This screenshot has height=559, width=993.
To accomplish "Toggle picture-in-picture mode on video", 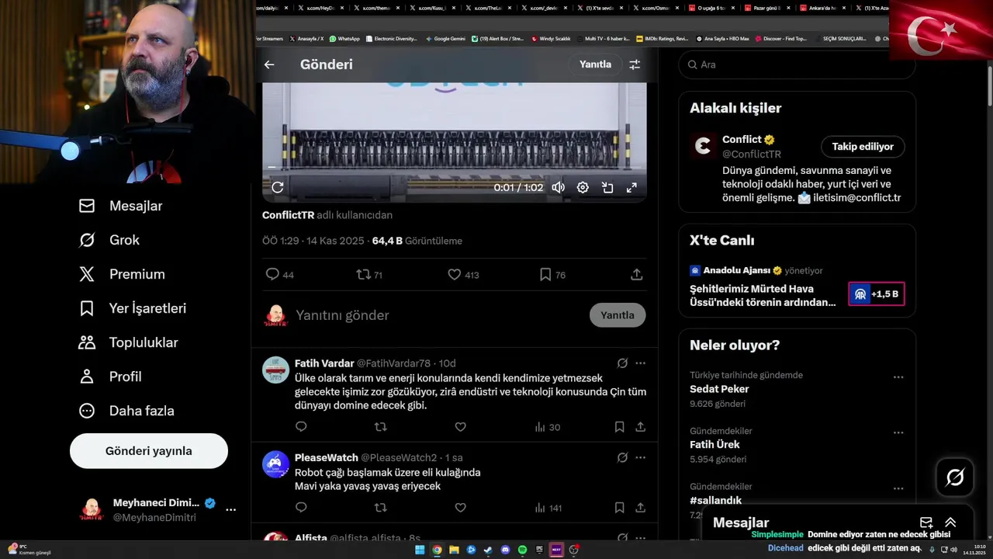I will click(607, 187).
